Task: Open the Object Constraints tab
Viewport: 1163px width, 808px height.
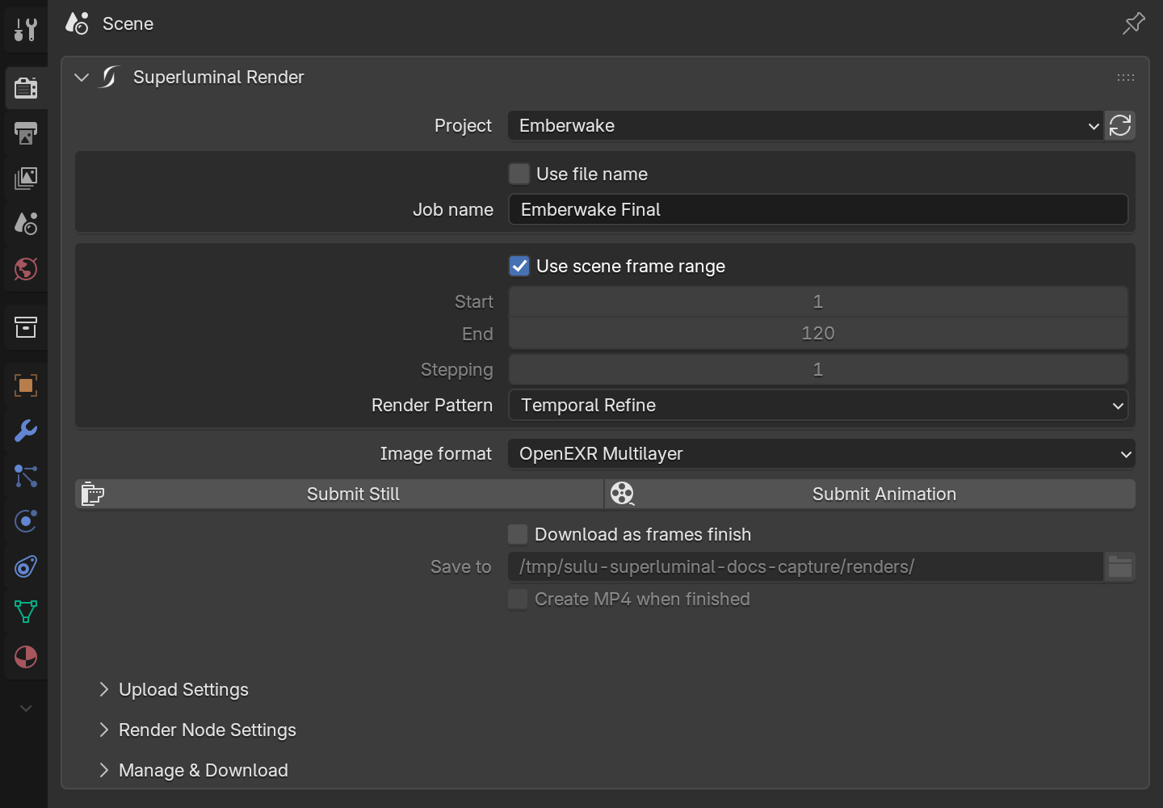Action: coord(26,566)
